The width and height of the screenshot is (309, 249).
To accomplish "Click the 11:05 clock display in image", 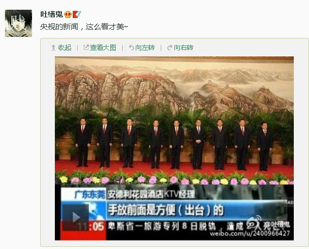I will pyautogui.click(x=91, y=226).
